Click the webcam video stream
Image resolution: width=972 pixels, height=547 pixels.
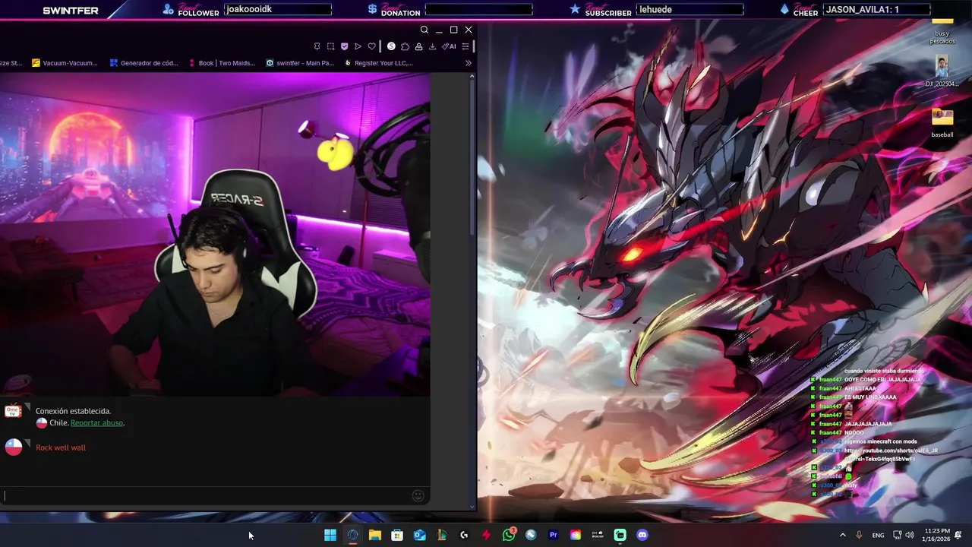pyautogui.click(x=215, y=235)
